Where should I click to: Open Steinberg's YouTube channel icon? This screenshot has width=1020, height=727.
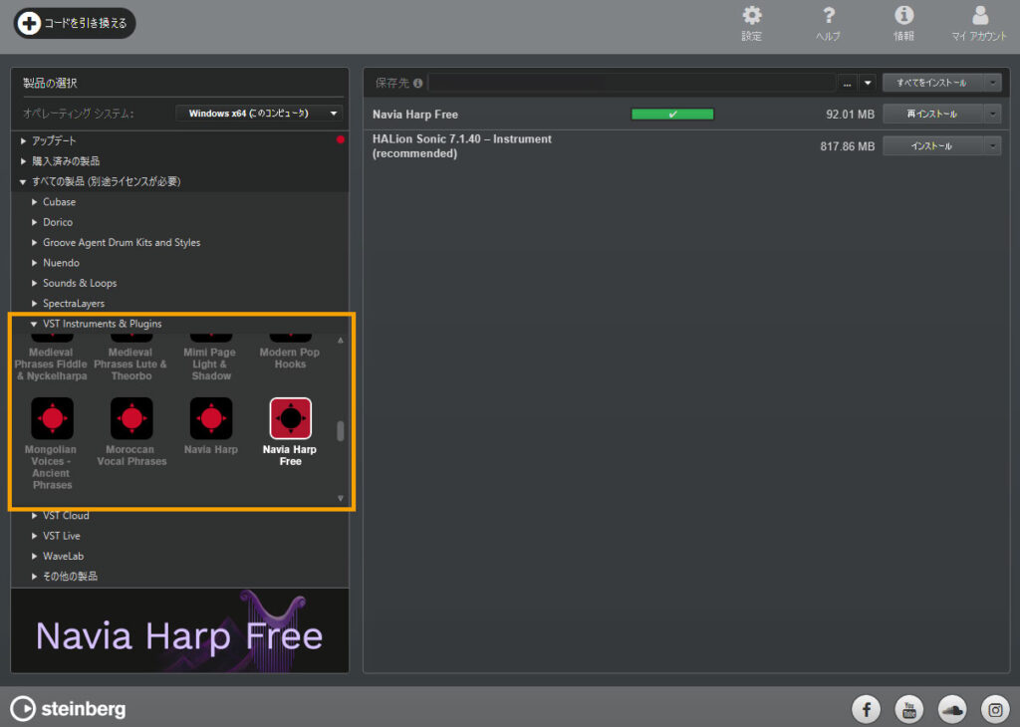(x=909, y=709)
